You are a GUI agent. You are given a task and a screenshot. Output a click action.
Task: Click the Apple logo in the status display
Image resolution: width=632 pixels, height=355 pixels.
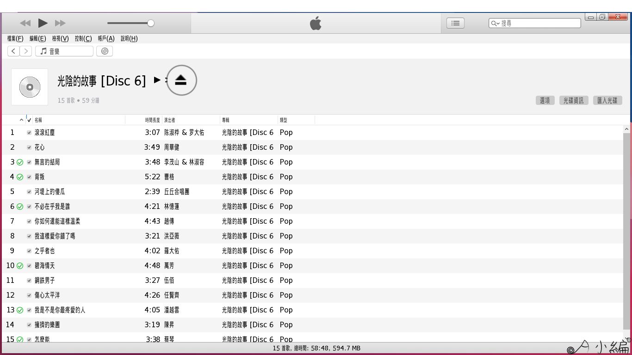coord(316,23)
